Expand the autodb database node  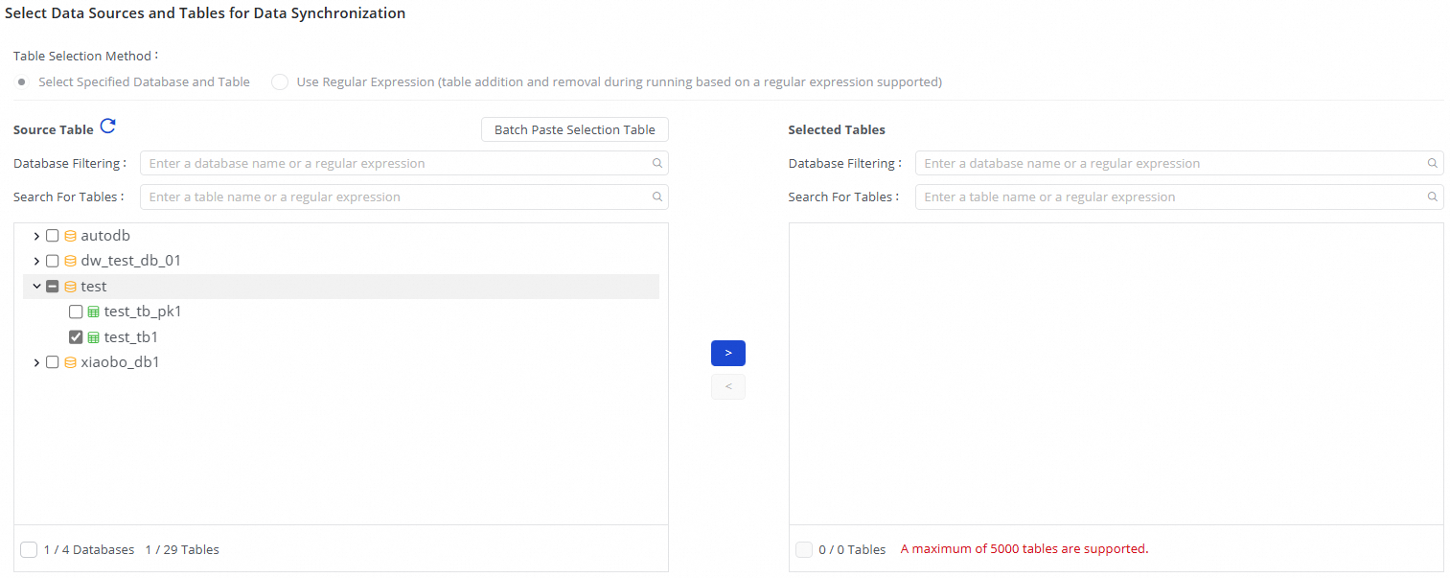36,236
